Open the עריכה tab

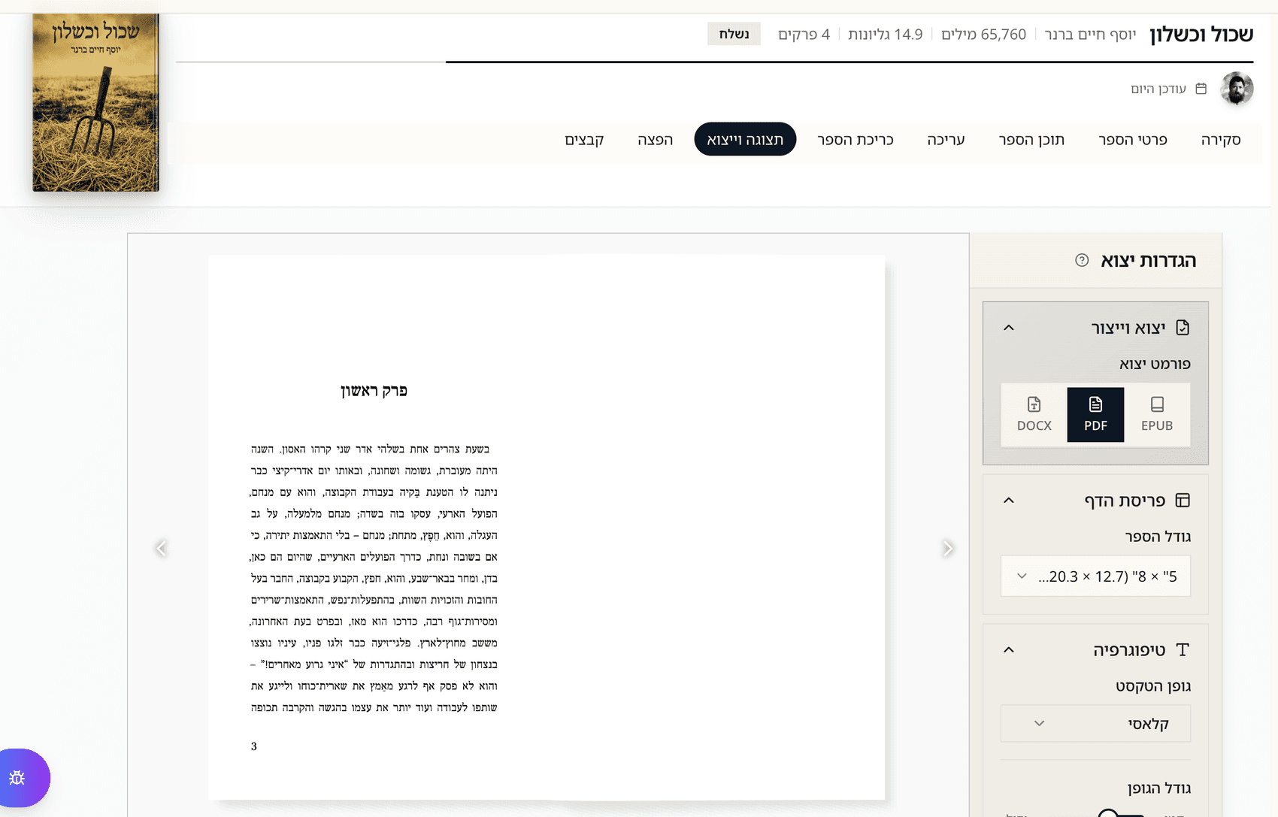pyautogui.click(x=946, y=140)
